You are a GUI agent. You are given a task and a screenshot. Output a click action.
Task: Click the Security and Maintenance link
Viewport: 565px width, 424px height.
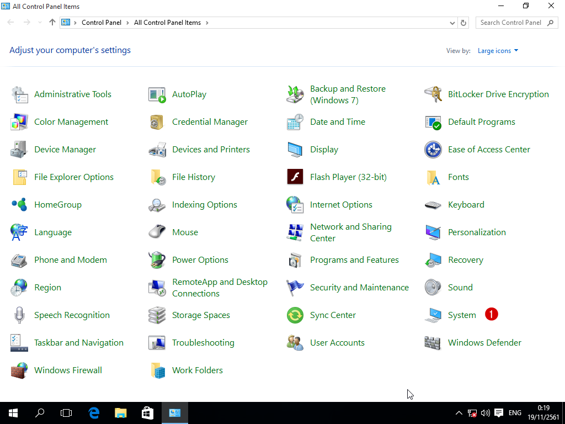point(360,288)
